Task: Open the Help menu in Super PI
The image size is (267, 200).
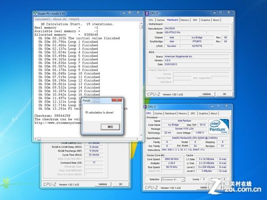Action: 74,19
